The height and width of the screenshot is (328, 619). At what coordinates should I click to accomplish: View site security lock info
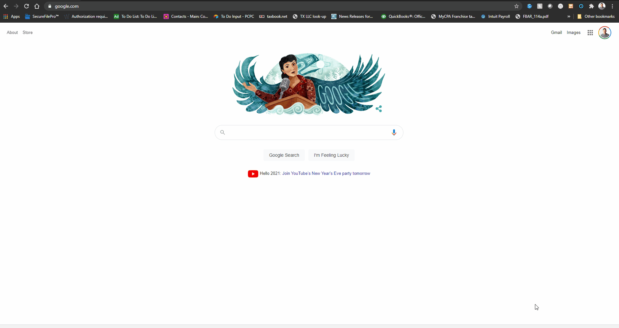50,6
